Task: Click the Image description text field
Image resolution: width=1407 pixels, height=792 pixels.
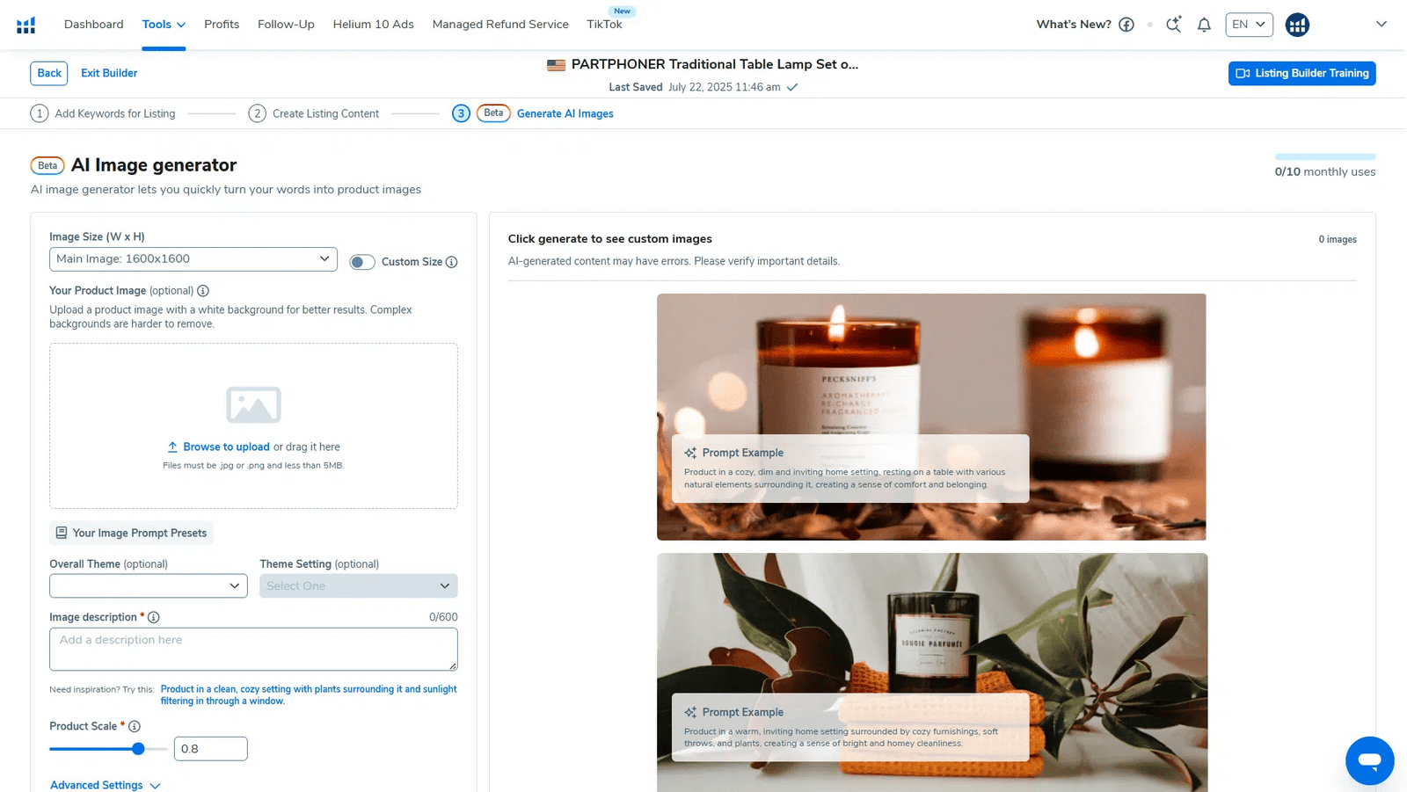Action: (x=253, y=650)
